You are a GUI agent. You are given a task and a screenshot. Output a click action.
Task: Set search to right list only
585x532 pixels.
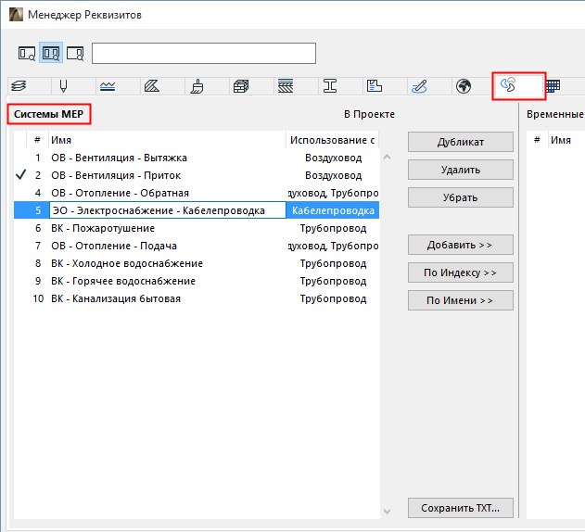click(x=75, y=53)
